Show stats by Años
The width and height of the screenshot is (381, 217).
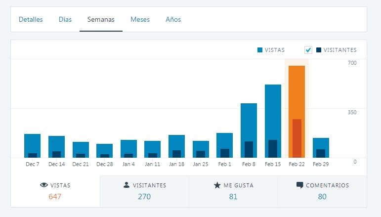pos(173,20)
